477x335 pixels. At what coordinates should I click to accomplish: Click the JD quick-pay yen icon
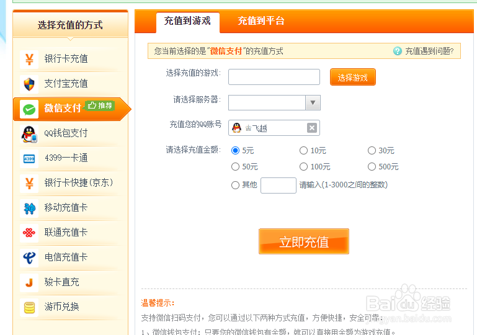point(29,184)
